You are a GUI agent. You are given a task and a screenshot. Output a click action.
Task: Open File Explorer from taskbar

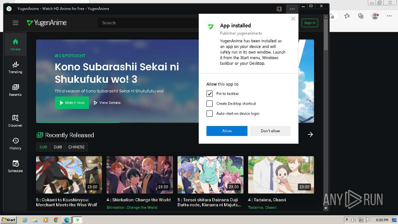[35, 220]
